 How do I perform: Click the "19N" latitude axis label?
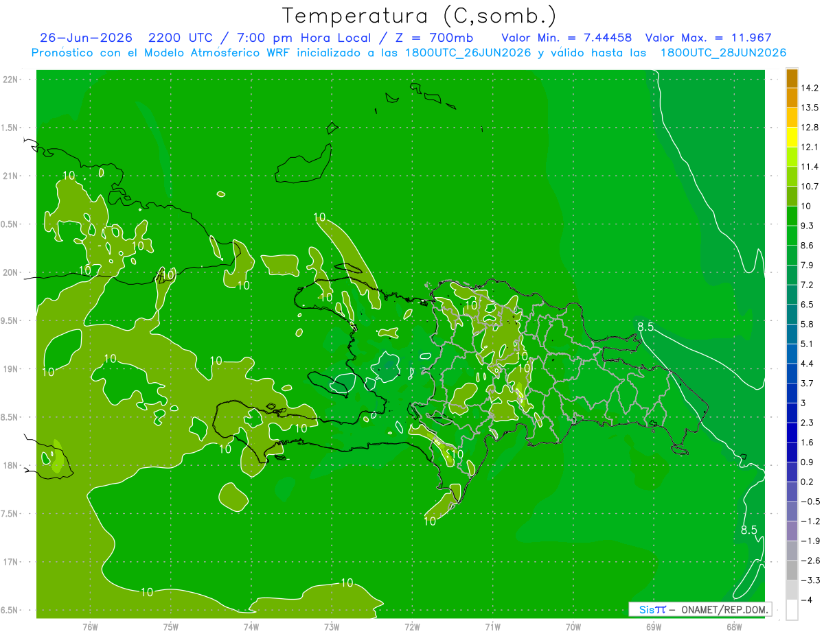click(x=10, y=369)
